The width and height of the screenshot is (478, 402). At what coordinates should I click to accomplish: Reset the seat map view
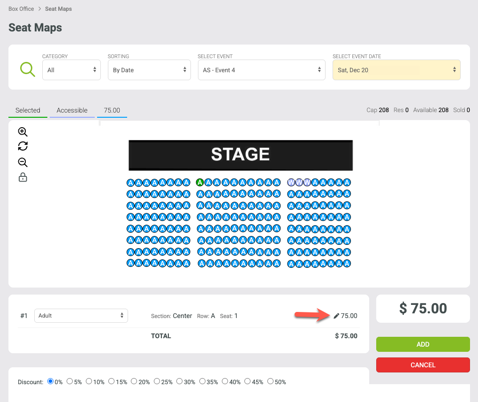[x=23, y=146]
